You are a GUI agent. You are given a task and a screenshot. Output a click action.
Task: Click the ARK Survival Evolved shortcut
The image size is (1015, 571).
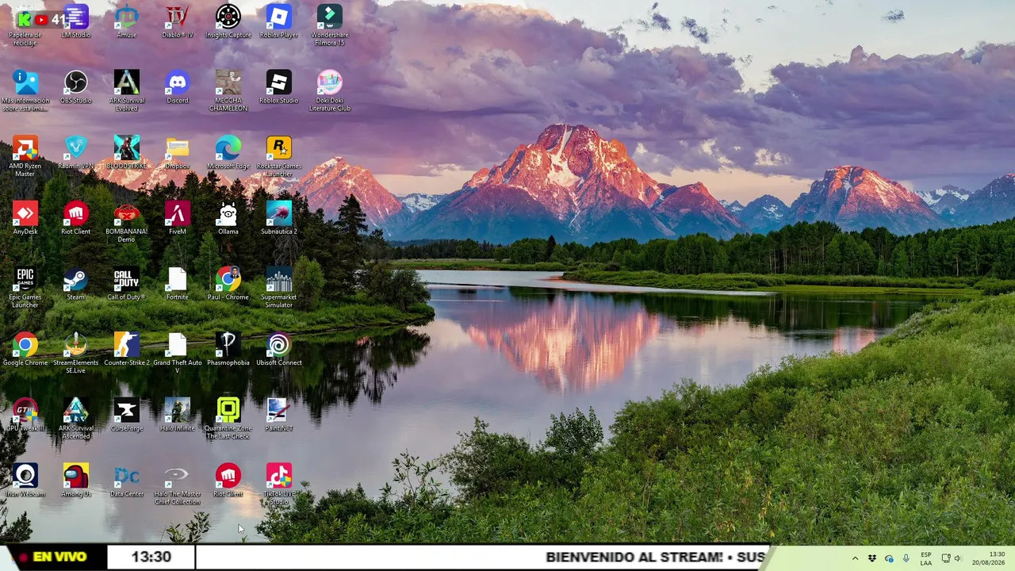(x=127, y=91)
